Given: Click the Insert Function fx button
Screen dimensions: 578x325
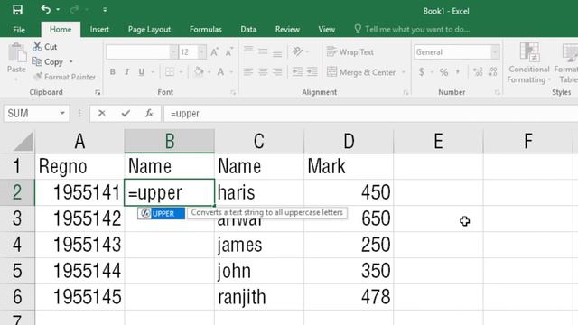Looking at the screenshot, I should click(149, 113).
